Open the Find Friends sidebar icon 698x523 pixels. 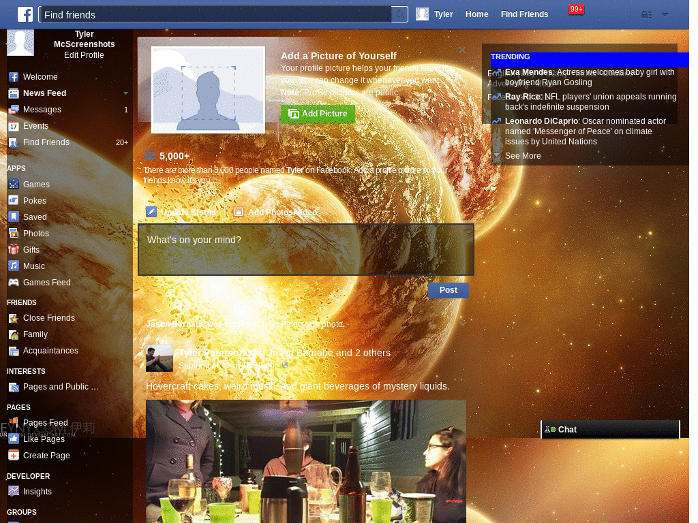[x=14, y=142]
